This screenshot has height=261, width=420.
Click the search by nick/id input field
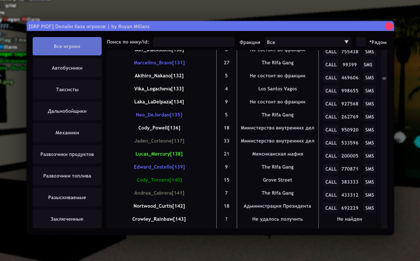[193, 42]
